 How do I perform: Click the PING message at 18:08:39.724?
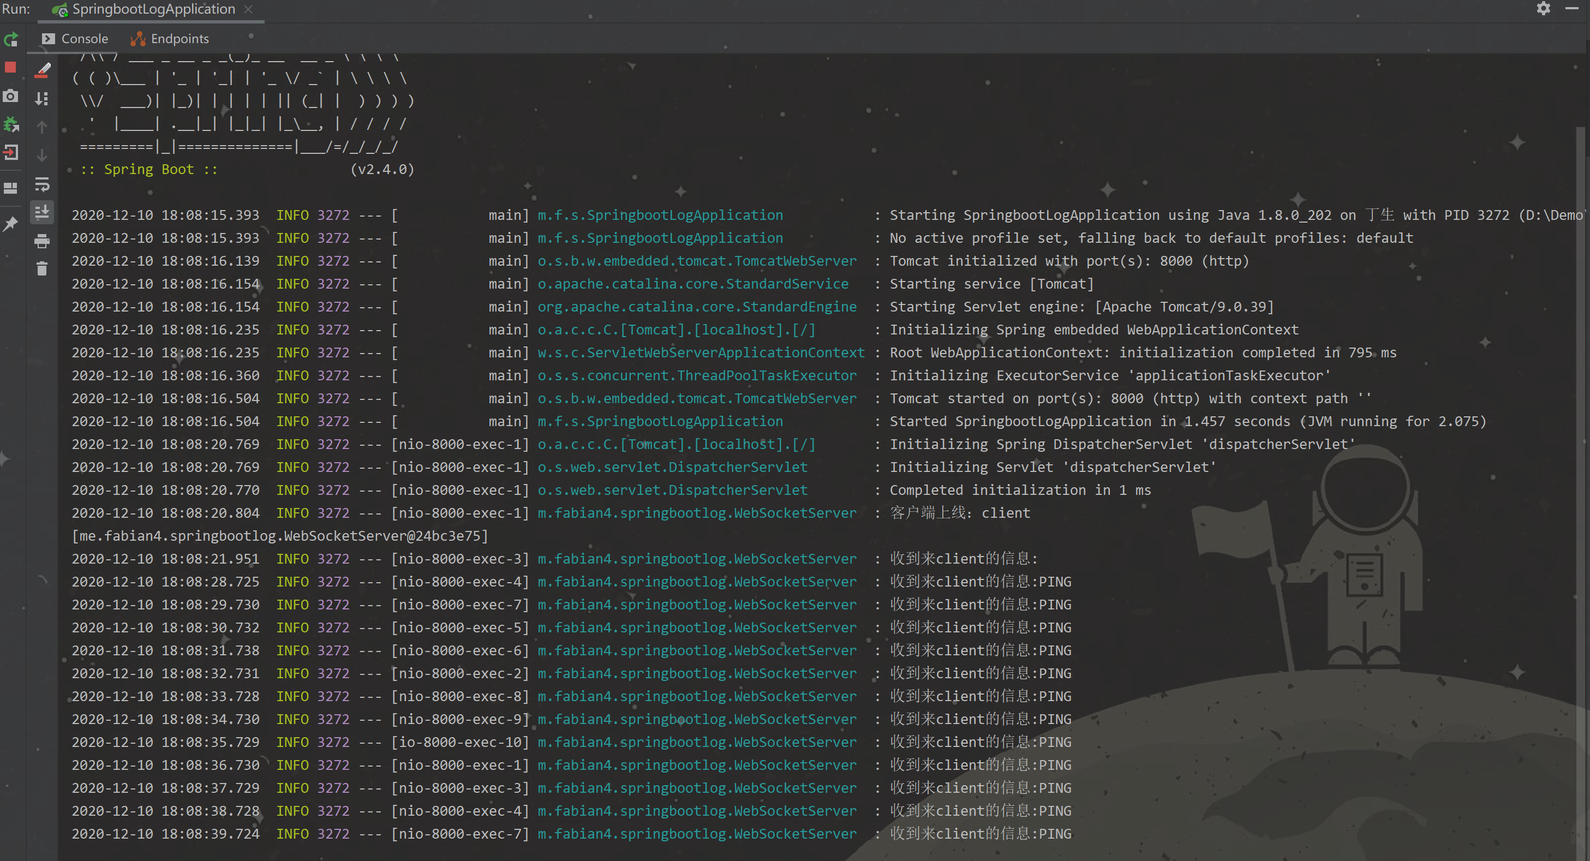pos(980,834)
